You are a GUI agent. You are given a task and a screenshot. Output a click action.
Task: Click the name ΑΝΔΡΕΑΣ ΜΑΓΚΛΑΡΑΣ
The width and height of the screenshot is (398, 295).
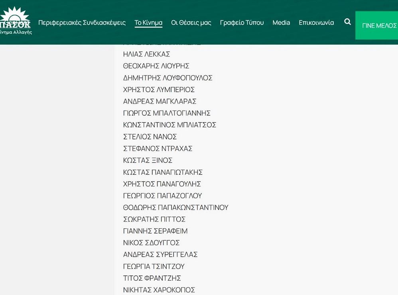tap(160, 101)
